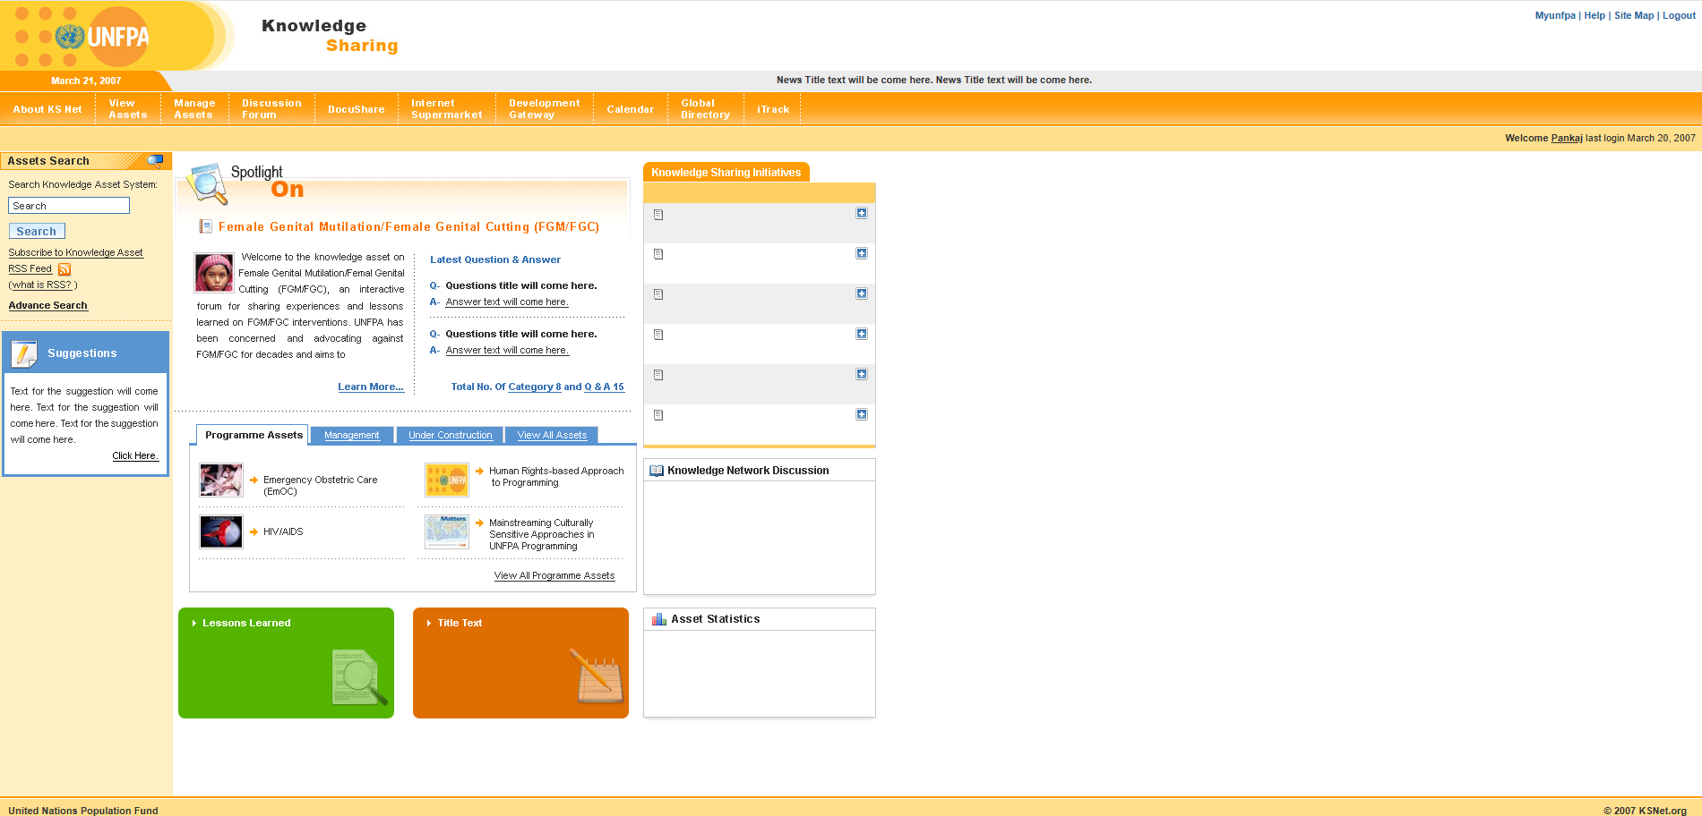Viewport: 1702px width, 816px height.
Task: Click Logout in the top bar
Action: click(x=1679, y=16)
